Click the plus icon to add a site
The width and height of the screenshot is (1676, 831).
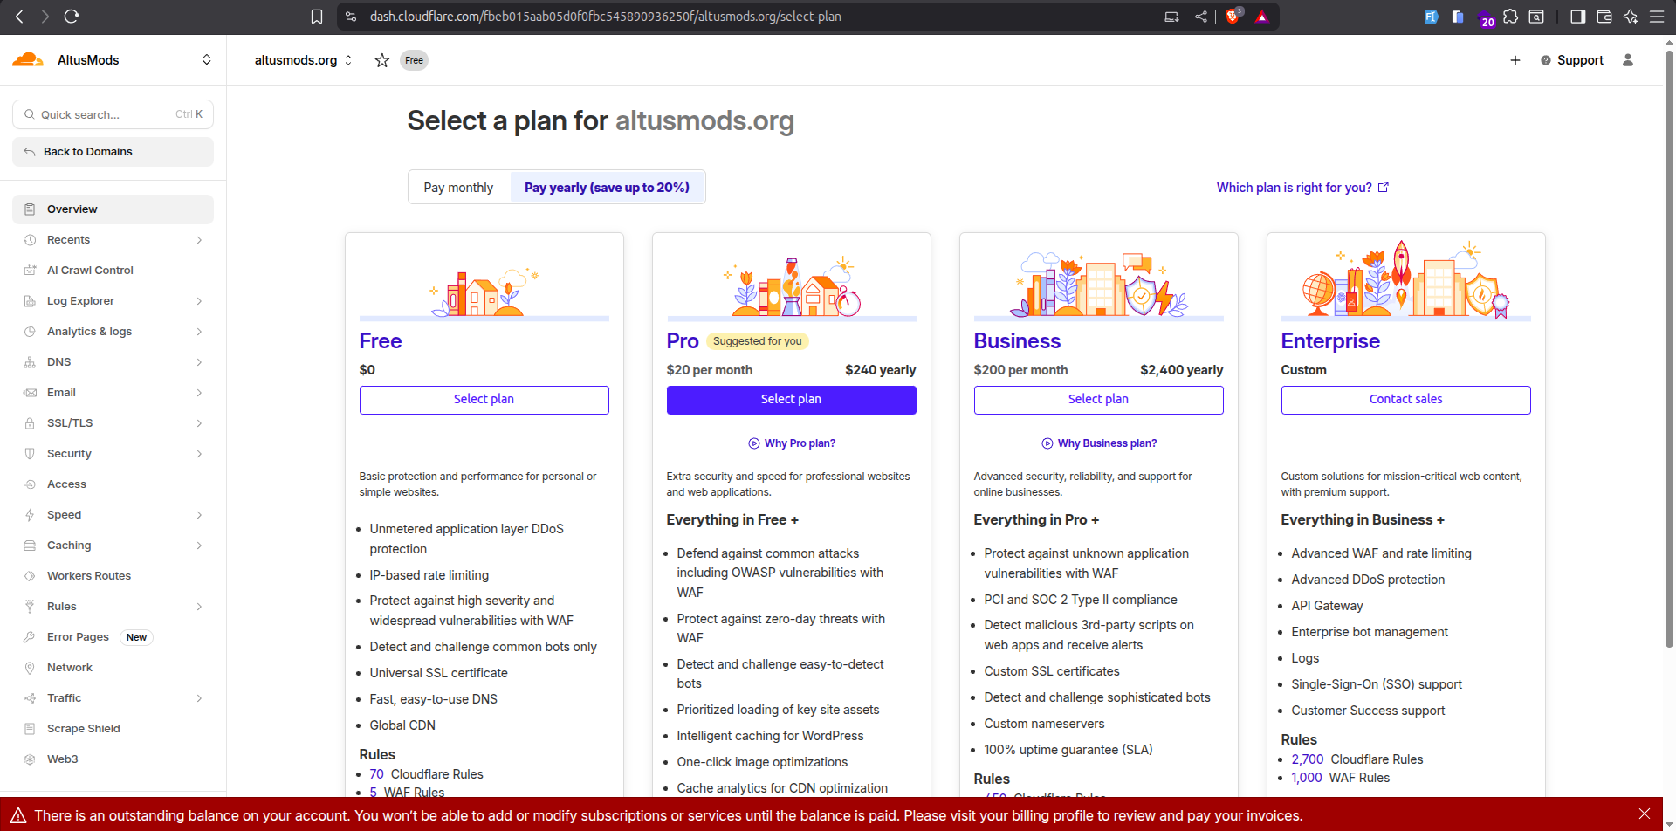click(x=1515, y=60)
